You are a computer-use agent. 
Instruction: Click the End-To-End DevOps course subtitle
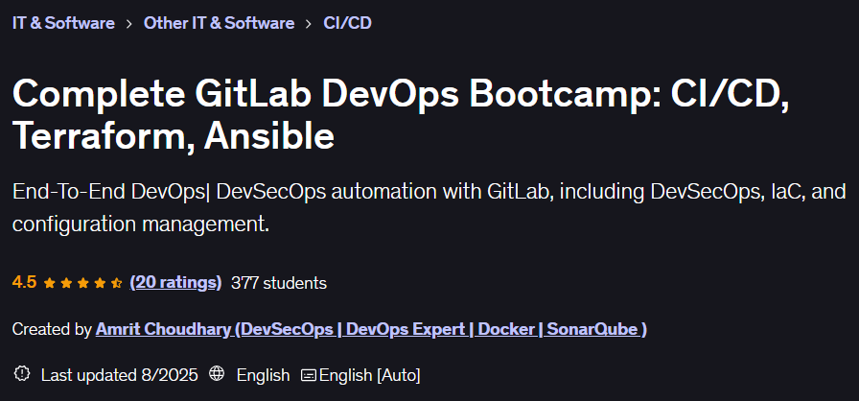429,207
